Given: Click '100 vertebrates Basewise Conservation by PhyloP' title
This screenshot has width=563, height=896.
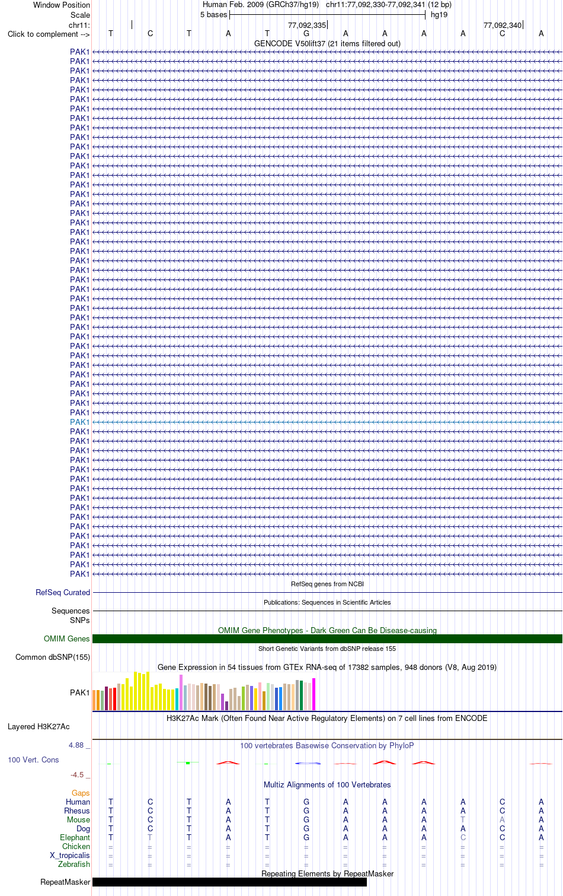Looking at the screenshot, I should [327, 745].
